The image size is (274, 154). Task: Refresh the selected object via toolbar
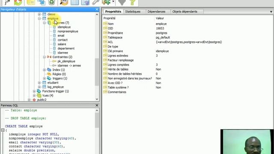pos(18,2)
